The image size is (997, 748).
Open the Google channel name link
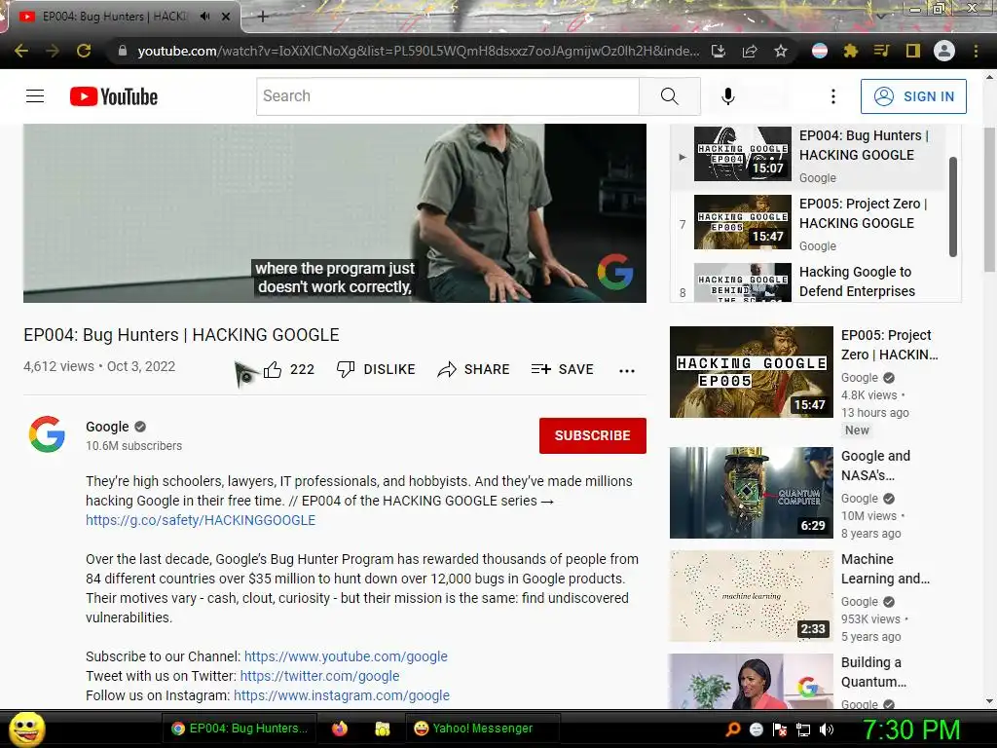click(107, 427)
